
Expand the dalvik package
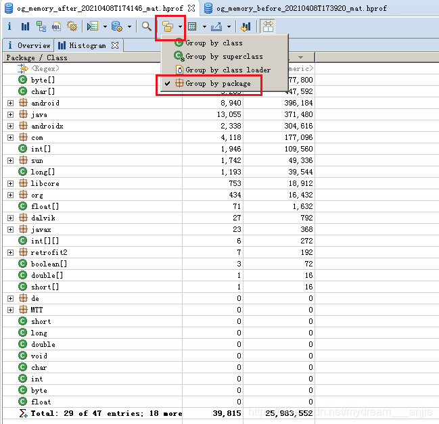tap(10, 218)
